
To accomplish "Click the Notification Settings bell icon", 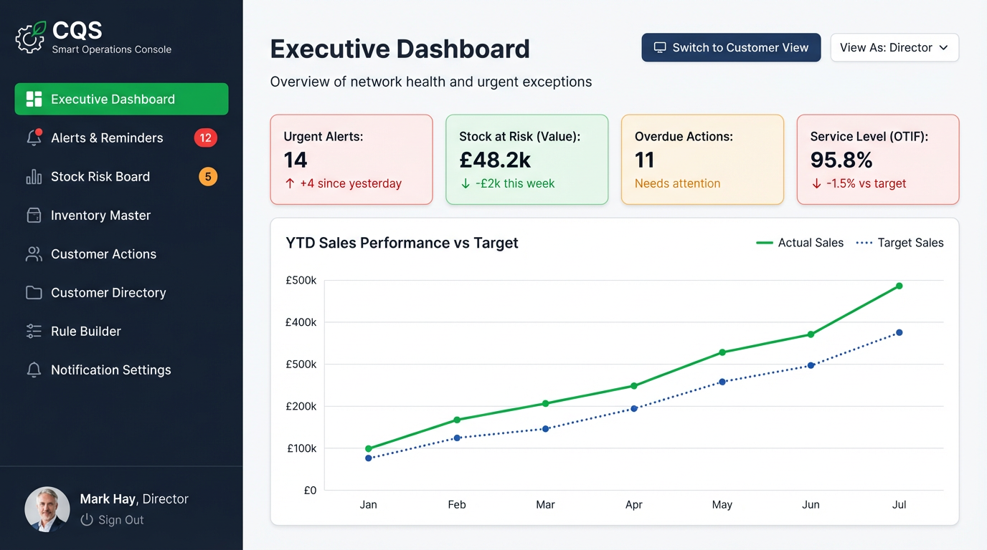I will (34, 370).
